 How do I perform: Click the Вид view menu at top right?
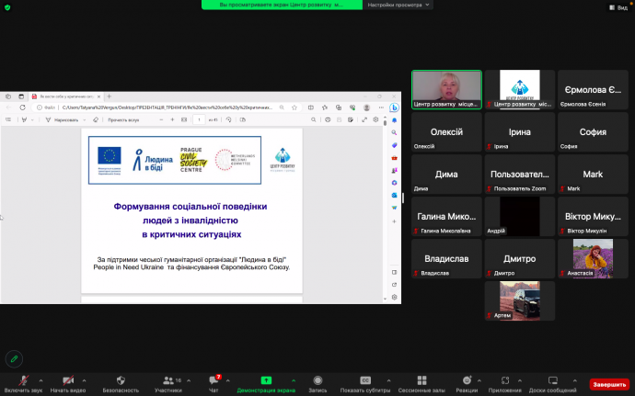(621, 6)
